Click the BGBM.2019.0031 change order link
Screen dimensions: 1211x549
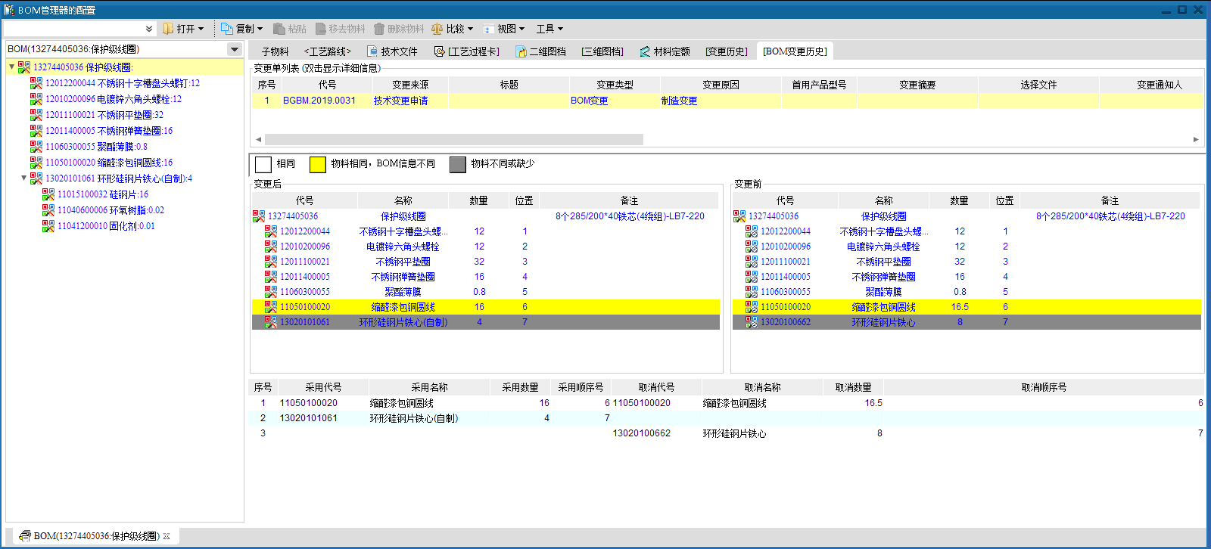pos(319,101)
